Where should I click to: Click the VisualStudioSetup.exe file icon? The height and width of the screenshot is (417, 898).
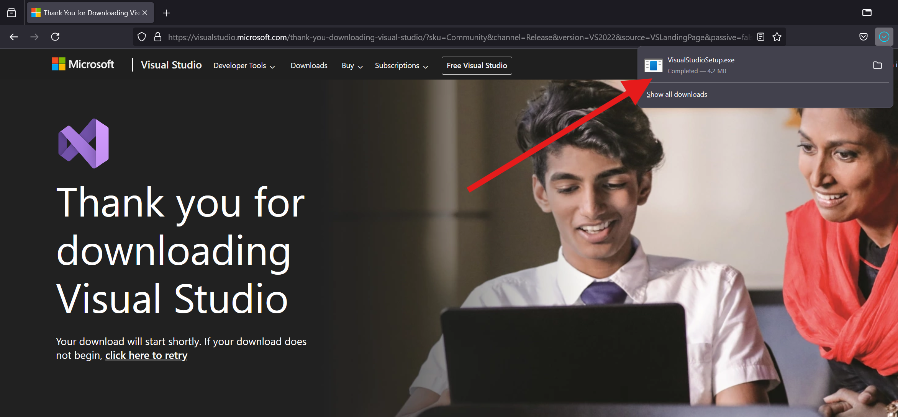tap(654, 65)
